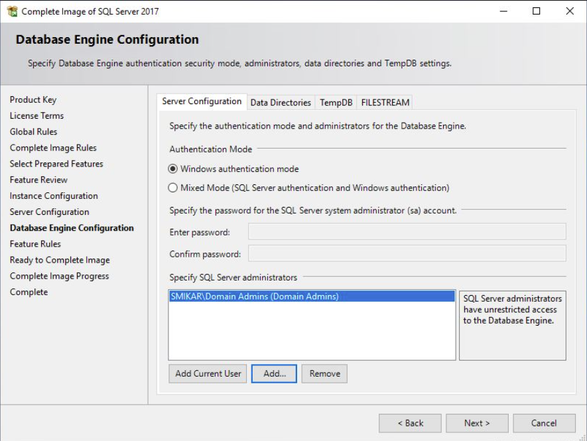This screenshot has height=441, width=587.
Task: Cancel the SQL Server setup
Action: click(544, 423)
